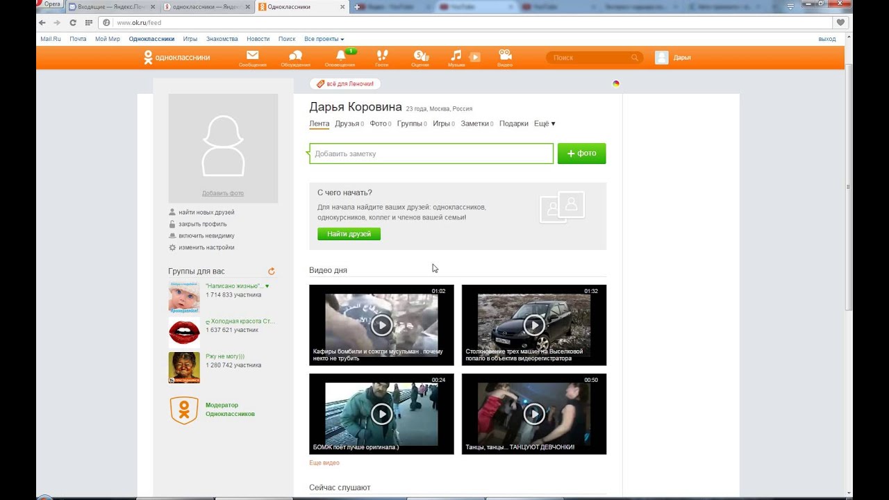889x500 pixels.
Task: Open Ржу не могу group link
Action: [225, 356]
